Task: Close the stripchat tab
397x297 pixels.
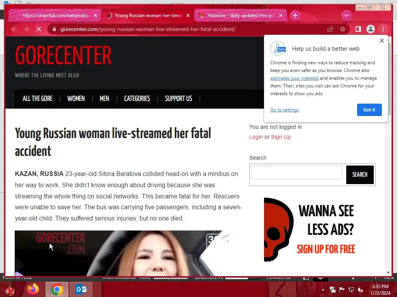Action: (95, 15)
